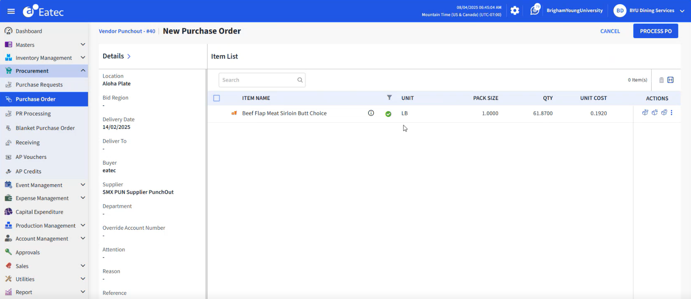This screenshot has width=691, height=299.
Task: Click the info icon for Beef Flap Meat
Action: (x=371, y=113)
